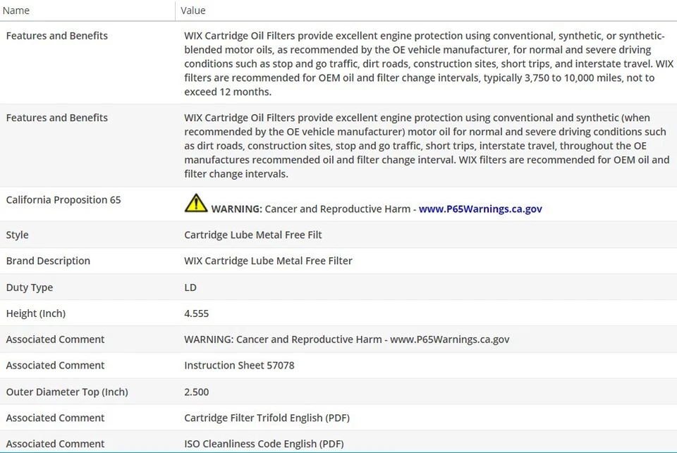The width and height of the screenshot is (677, 453).
Task: Click the bold WARNING: text in Proposition 65 row
Action: point(237,209)
